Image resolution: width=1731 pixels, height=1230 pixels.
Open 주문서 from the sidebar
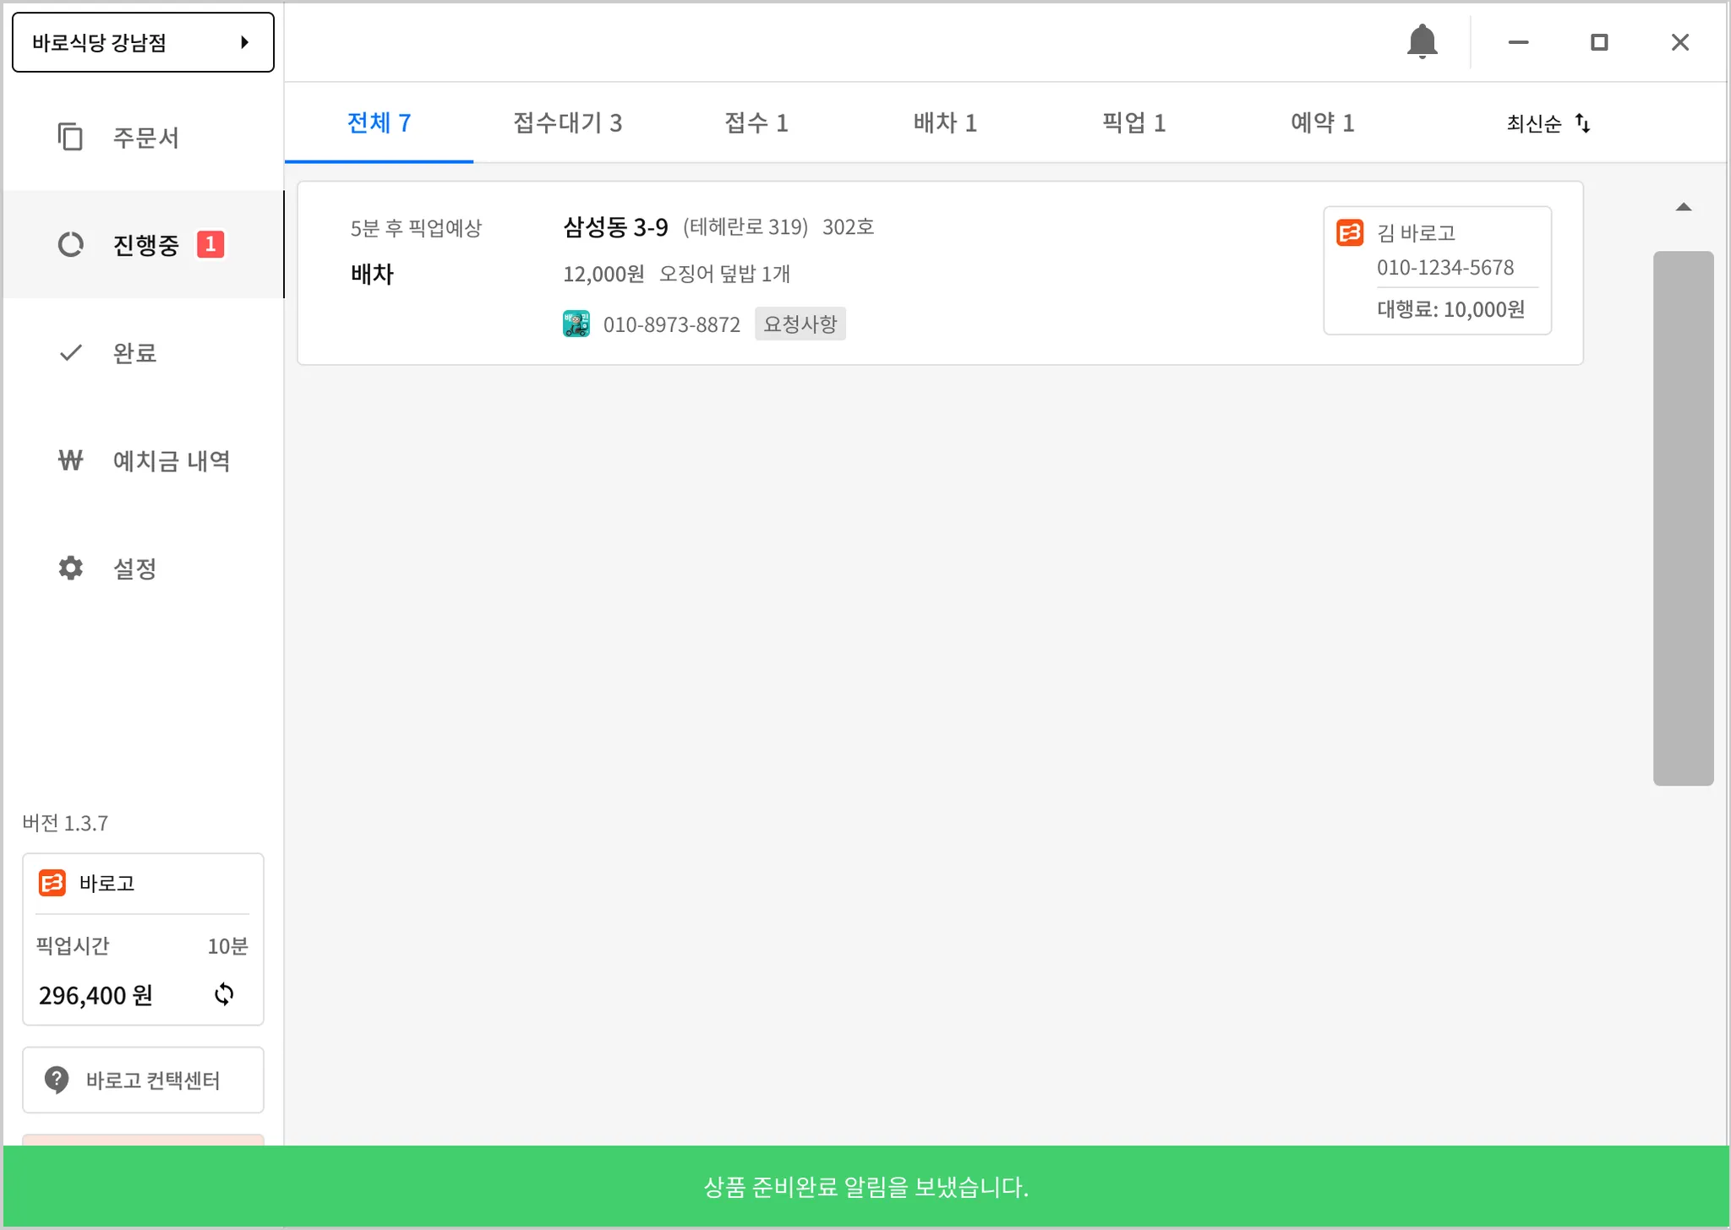144,137
